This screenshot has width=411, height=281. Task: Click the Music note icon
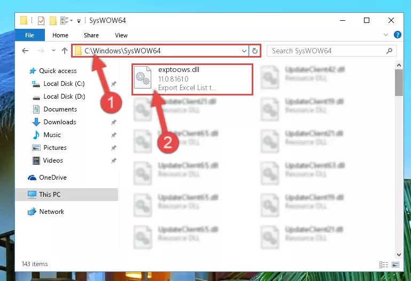coord(36,135)
